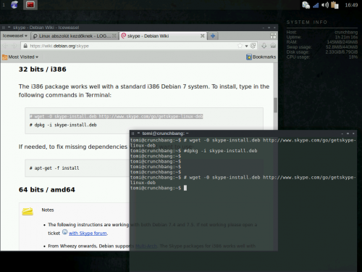Image resolution: width=362 pixels, height=272 pixels.
Task: Click the terminal cursor prompt line
Action: click(x=159, y=188)
